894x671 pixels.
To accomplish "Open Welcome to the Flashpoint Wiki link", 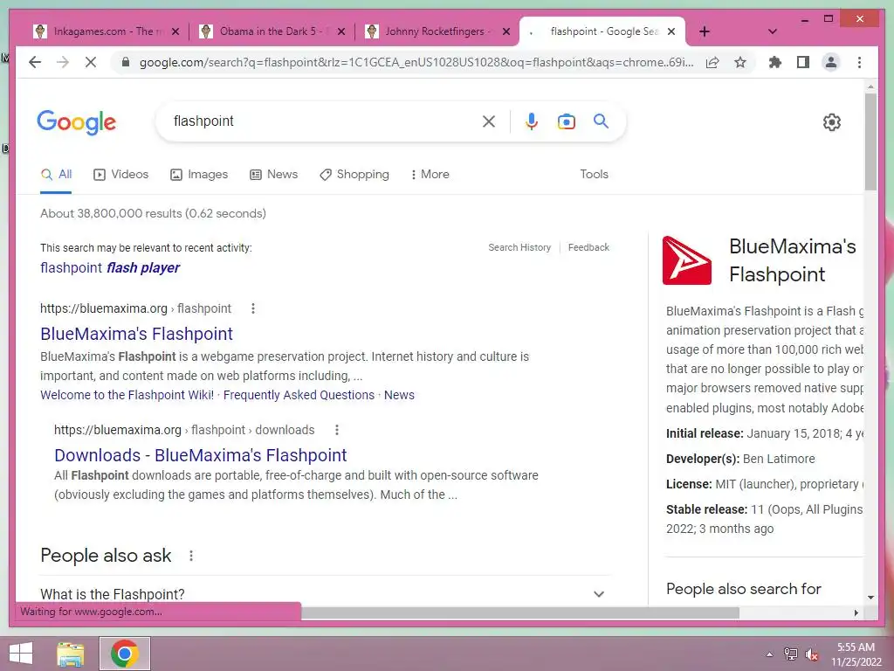I will pos(127,395).
